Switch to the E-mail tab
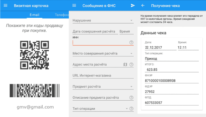 pos(34,15)
